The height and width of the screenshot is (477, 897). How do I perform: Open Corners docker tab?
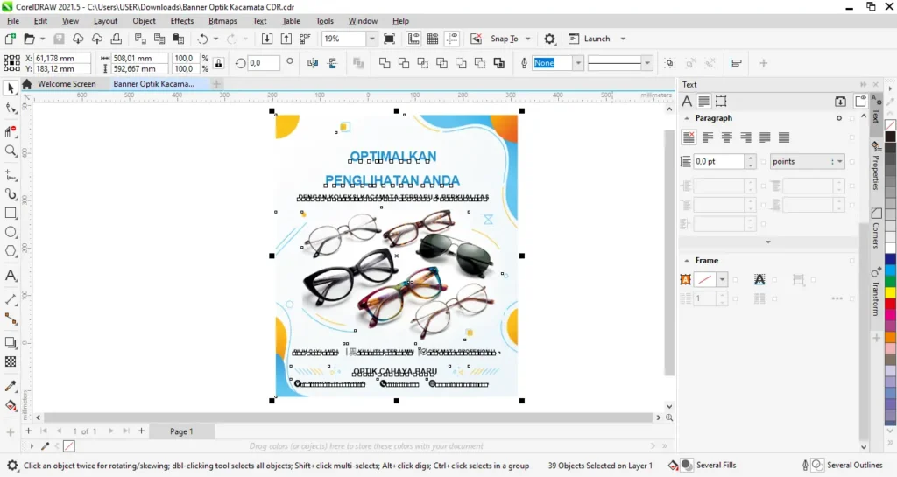pos(876,229)
